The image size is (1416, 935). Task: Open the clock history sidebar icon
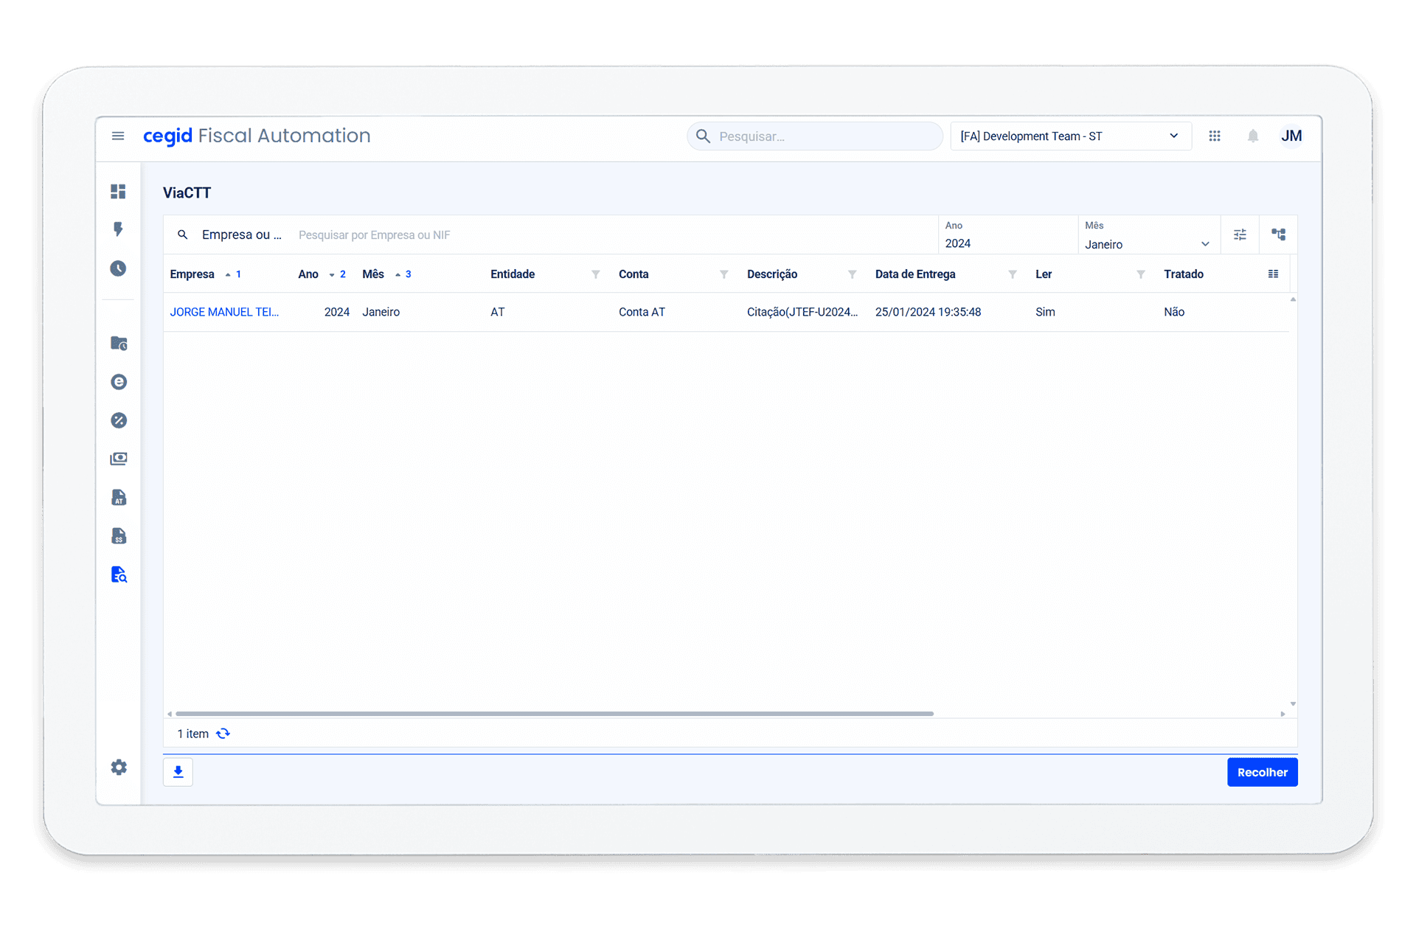[118, 268]
